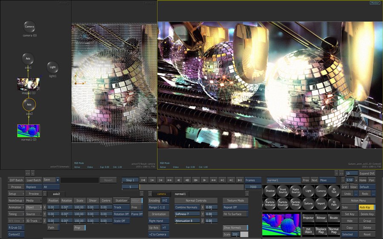Toggle the Show Normals option

pos(235,228)
